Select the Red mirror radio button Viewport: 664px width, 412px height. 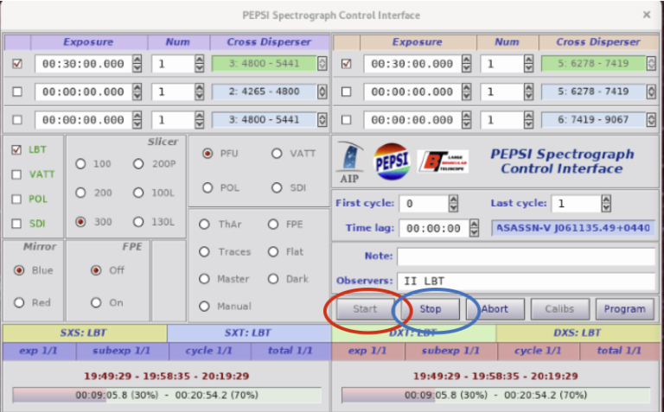(19, 302)
